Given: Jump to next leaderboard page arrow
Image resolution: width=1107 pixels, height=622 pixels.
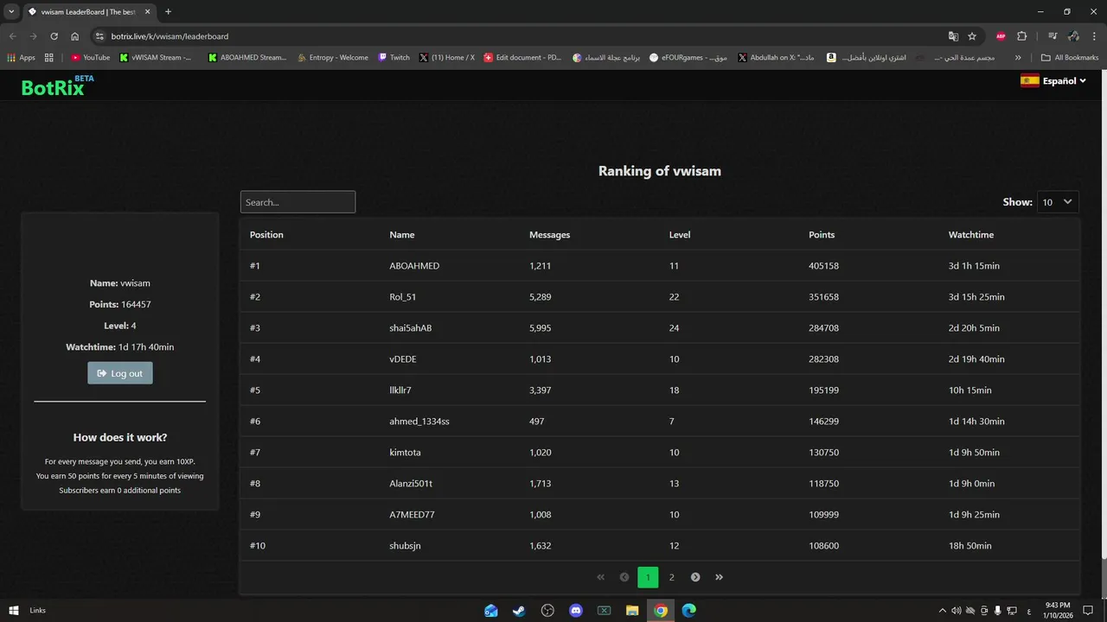Looking at the screenshot, I should [x=695, y=577].
